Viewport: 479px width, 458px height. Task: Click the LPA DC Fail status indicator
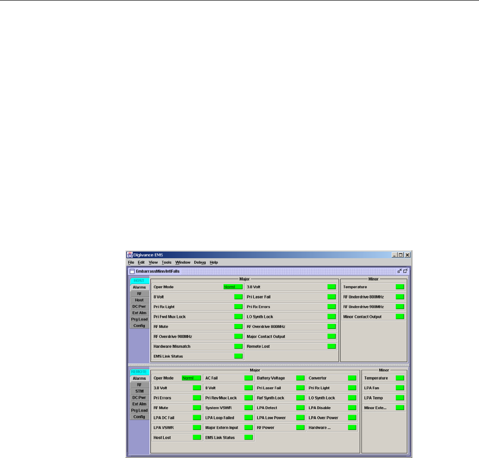pos(197,418)
